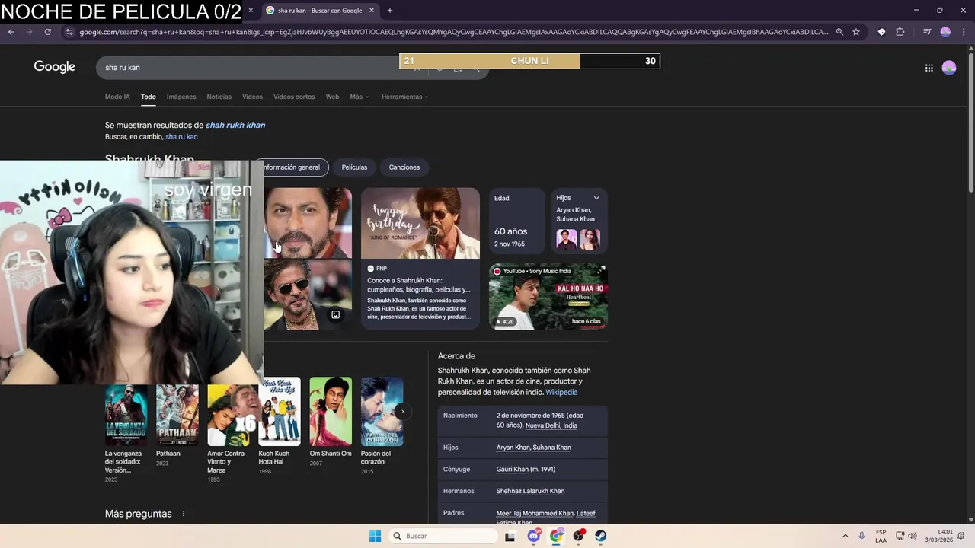This screenshot has width=975, height=548.
Task: Click the microphone icon in system tray
Action: click(x=862, y=536)
